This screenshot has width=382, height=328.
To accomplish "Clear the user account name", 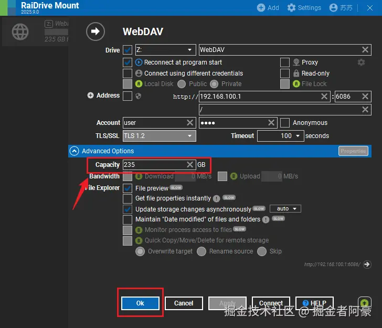I will tap(190, 122).
